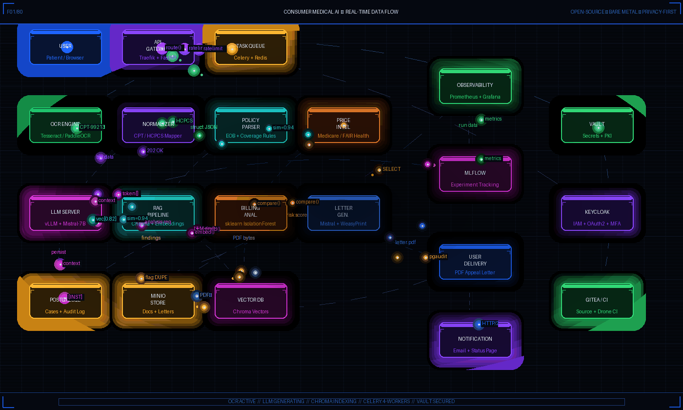Open the Task Queue Celery + Redis node
The image size is (683, 410).
click(251, 52)
